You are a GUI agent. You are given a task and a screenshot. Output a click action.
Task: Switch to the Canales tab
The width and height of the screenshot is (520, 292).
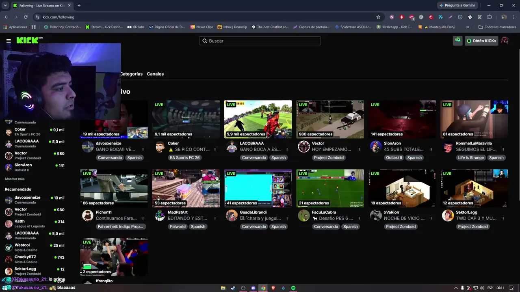pyautogui.click(x=155, y=74)
